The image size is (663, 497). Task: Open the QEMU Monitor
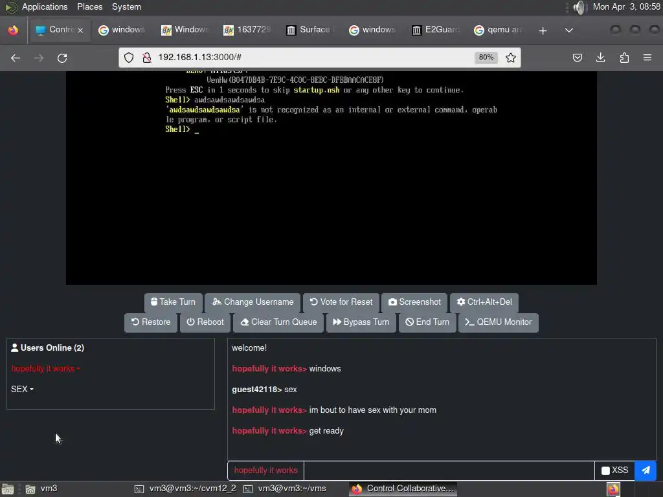tap(499, 322)
